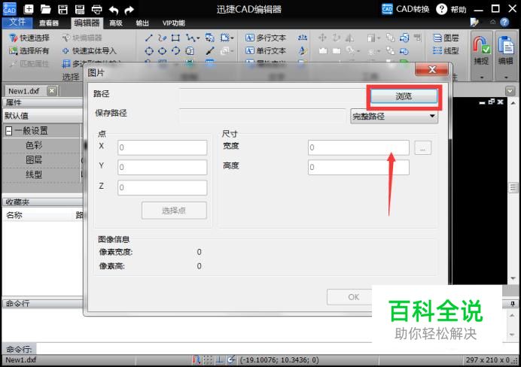Select the rectangle drawing tool
This screenshot has height=367, width=521.
click(x=175, y=38)
